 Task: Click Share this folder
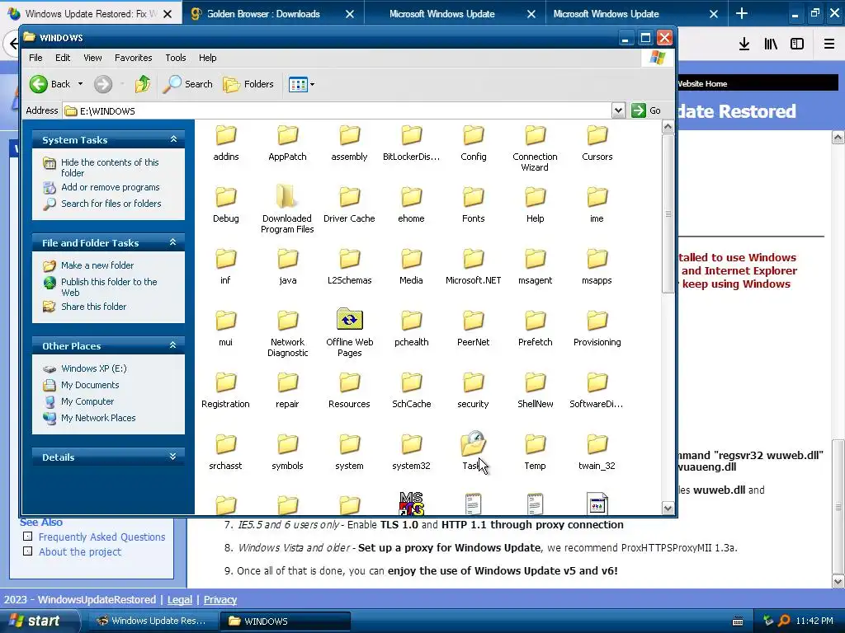pyautogui.click(x=94, y=307)
